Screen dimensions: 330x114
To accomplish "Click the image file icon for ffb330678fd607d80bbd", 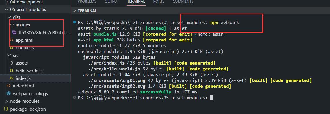I will click(x=14, y=32).
